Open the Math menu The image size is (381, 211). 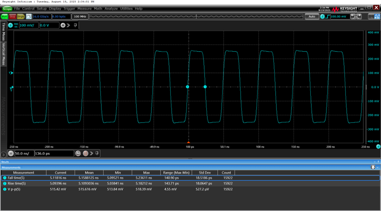point(98,8)
